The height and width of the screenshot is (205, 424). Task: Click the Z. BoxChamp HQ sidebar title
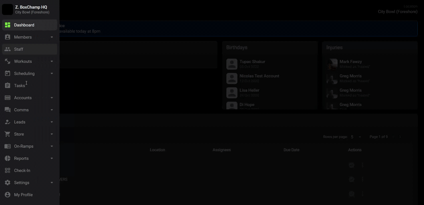tap(31, 7)
